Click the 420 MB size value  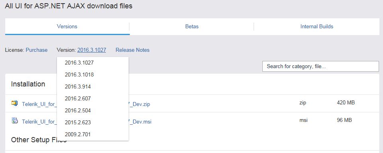346,103
